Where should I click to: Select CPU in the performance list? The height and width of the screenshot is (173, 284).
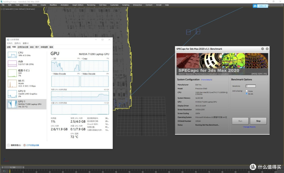27,54
